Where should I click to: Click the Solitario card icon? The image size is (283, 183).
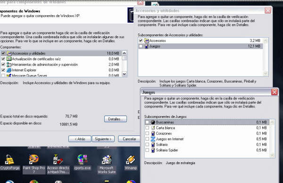tap(153, 144)
